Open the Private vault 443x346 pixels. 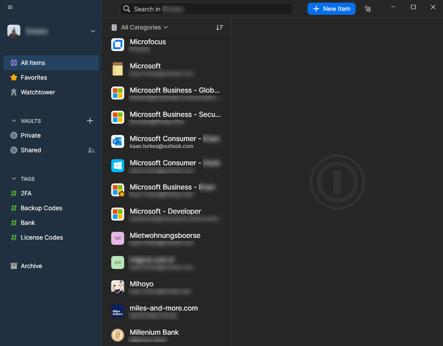click(31, 136)
